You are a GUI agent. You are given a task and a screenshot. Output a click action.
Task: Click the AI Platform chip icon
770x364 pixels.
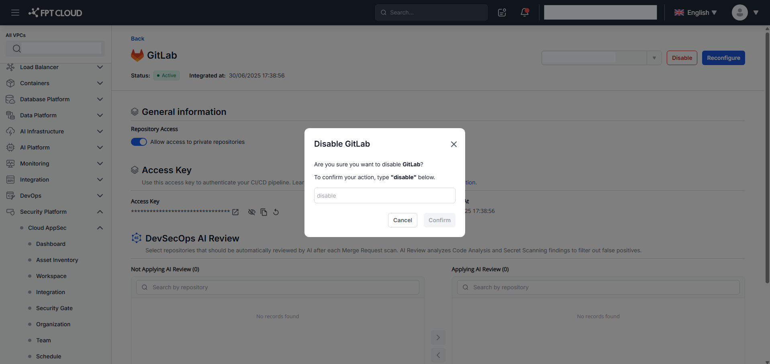pos(10,147)
